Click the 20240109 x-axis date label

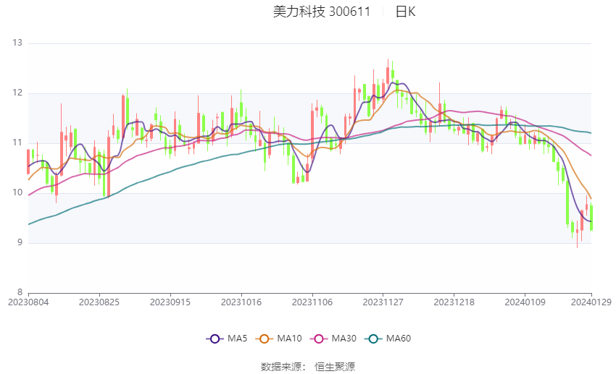click(x=525, y=302)
